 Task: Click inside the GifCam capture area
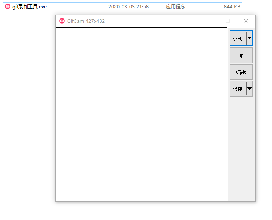(141, 114)
